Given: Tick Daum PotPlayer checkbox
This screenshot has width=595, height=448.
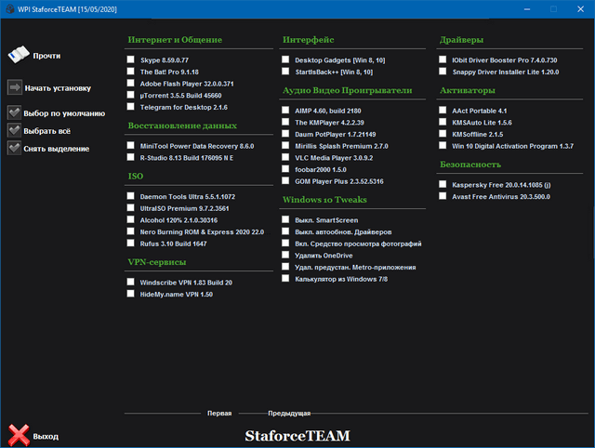Looking at the screenshot, I should point(285,133).
